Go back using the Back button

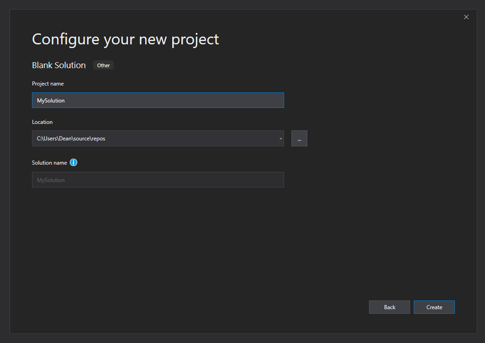[x=389, y=307]
